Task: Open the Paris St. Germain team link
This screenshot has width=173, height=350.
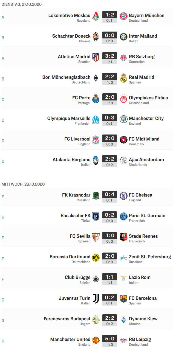Action: coord(147,215)
